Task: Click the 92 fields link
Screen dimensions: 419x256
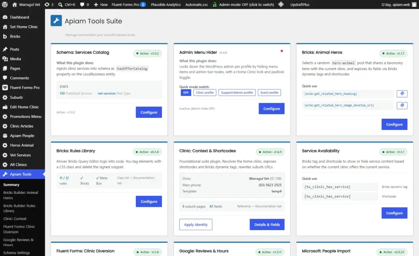Action: coord(215,206)
